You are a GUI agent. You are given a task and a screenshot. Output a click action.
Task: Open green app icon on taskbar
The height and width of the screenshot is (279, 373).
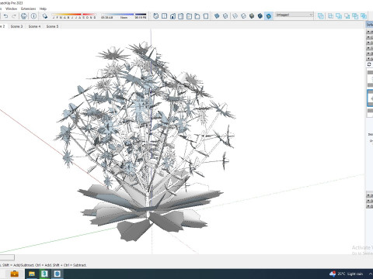44,274
